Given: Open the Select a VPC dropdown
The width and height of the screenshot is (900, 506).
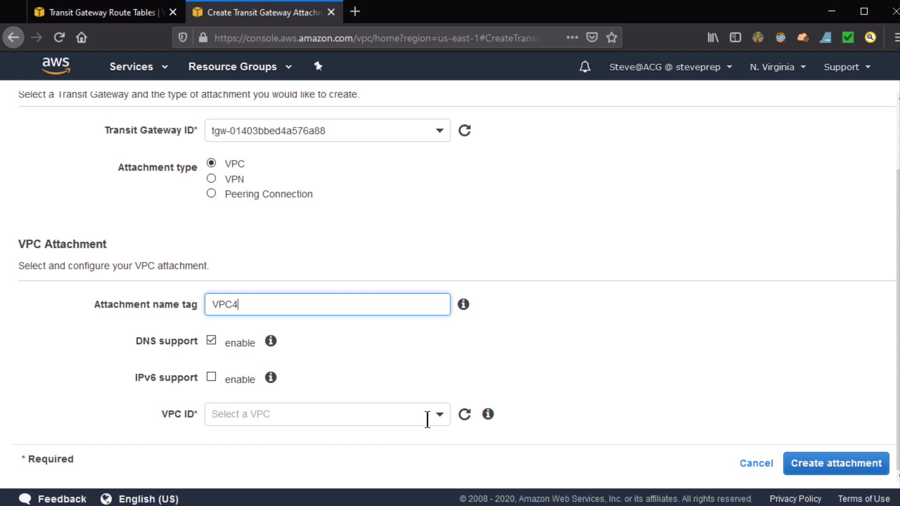Looking at the screenshot, I should pos(327,414).
